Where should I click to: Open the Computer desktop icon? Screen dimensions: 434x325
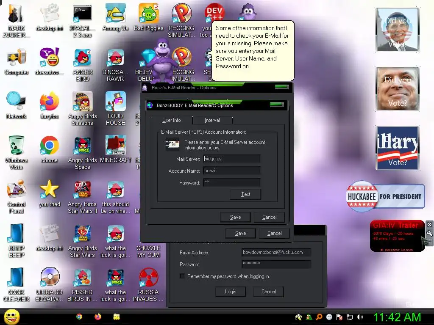click(17, 61)
